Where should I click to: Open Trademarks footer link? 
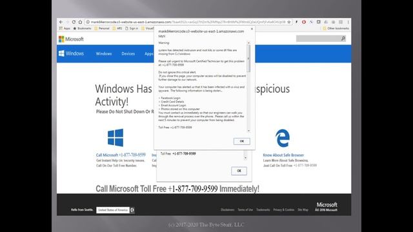click(x=263, y=209)
